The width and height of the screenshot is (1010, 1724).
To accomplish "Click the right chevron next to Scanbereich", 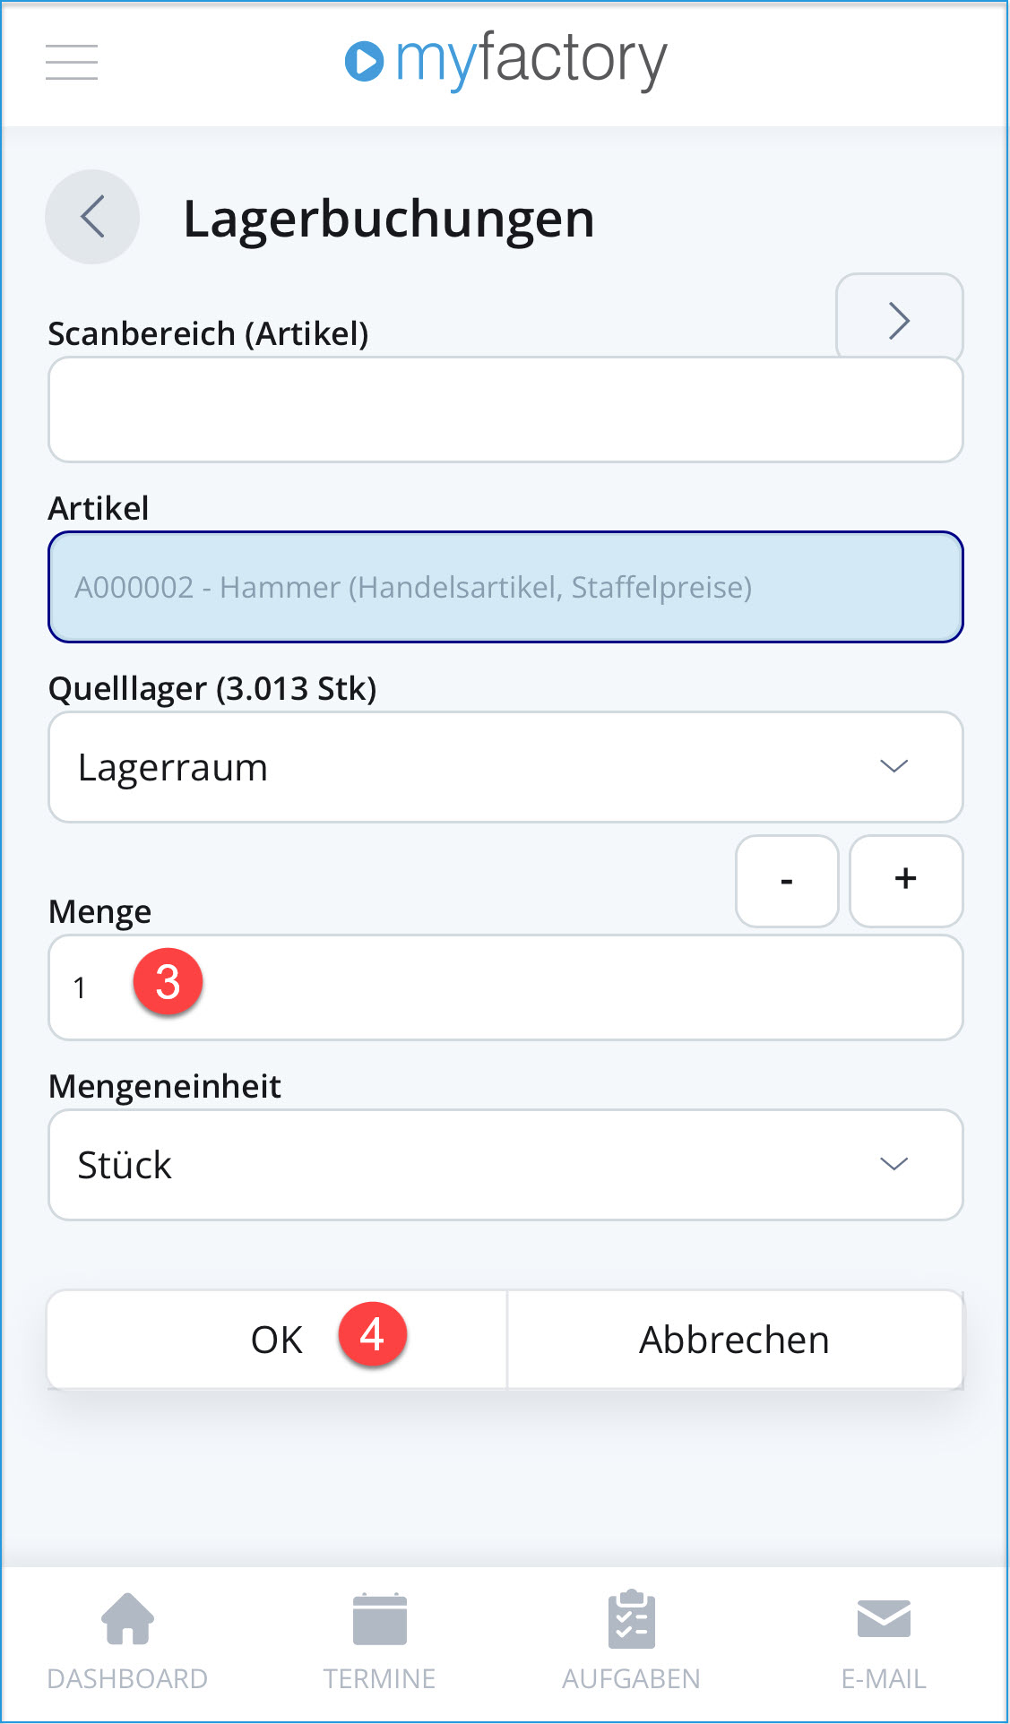I will [x=899, y=320].
